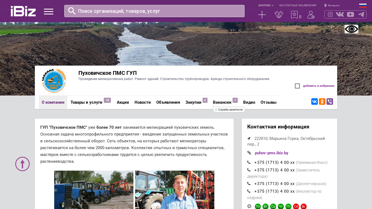Switch language via the Russian flag
The image size is (372, 209).
tap(363, 5)
